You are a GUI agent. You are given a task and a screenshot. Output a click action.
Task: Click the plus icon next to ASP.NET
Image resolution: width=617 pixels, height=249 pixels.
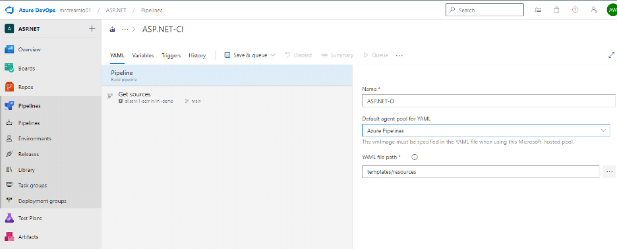(x=92, y=29)
